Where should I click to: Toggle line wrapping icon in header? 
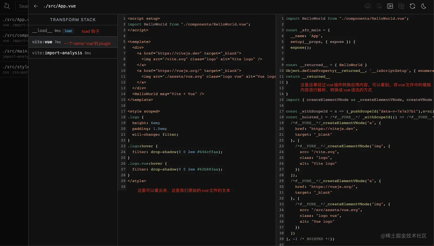pyautogui.click(x=379, y=6)
